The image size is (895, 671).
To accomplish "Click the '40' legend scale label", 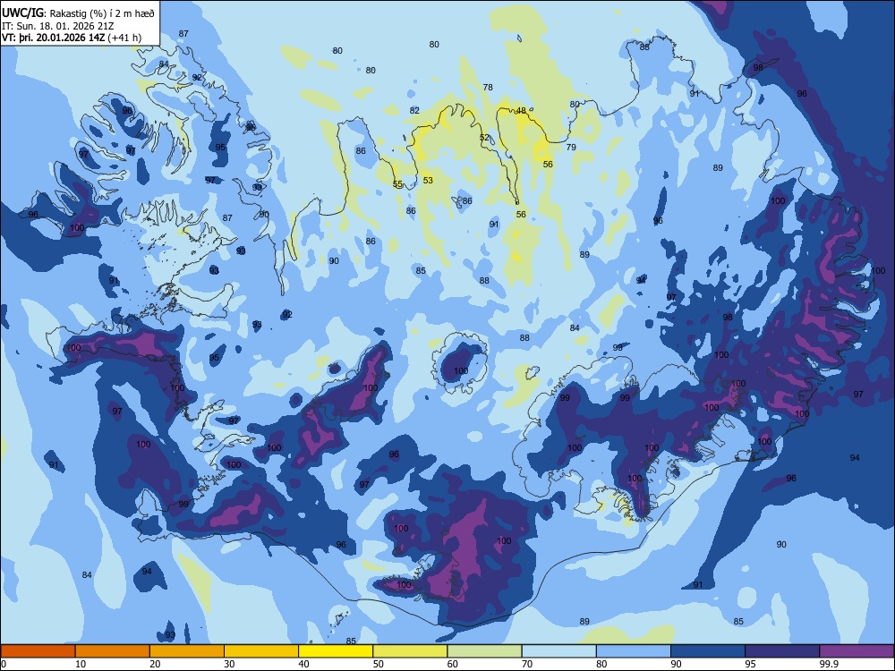I will pos(304,664).
